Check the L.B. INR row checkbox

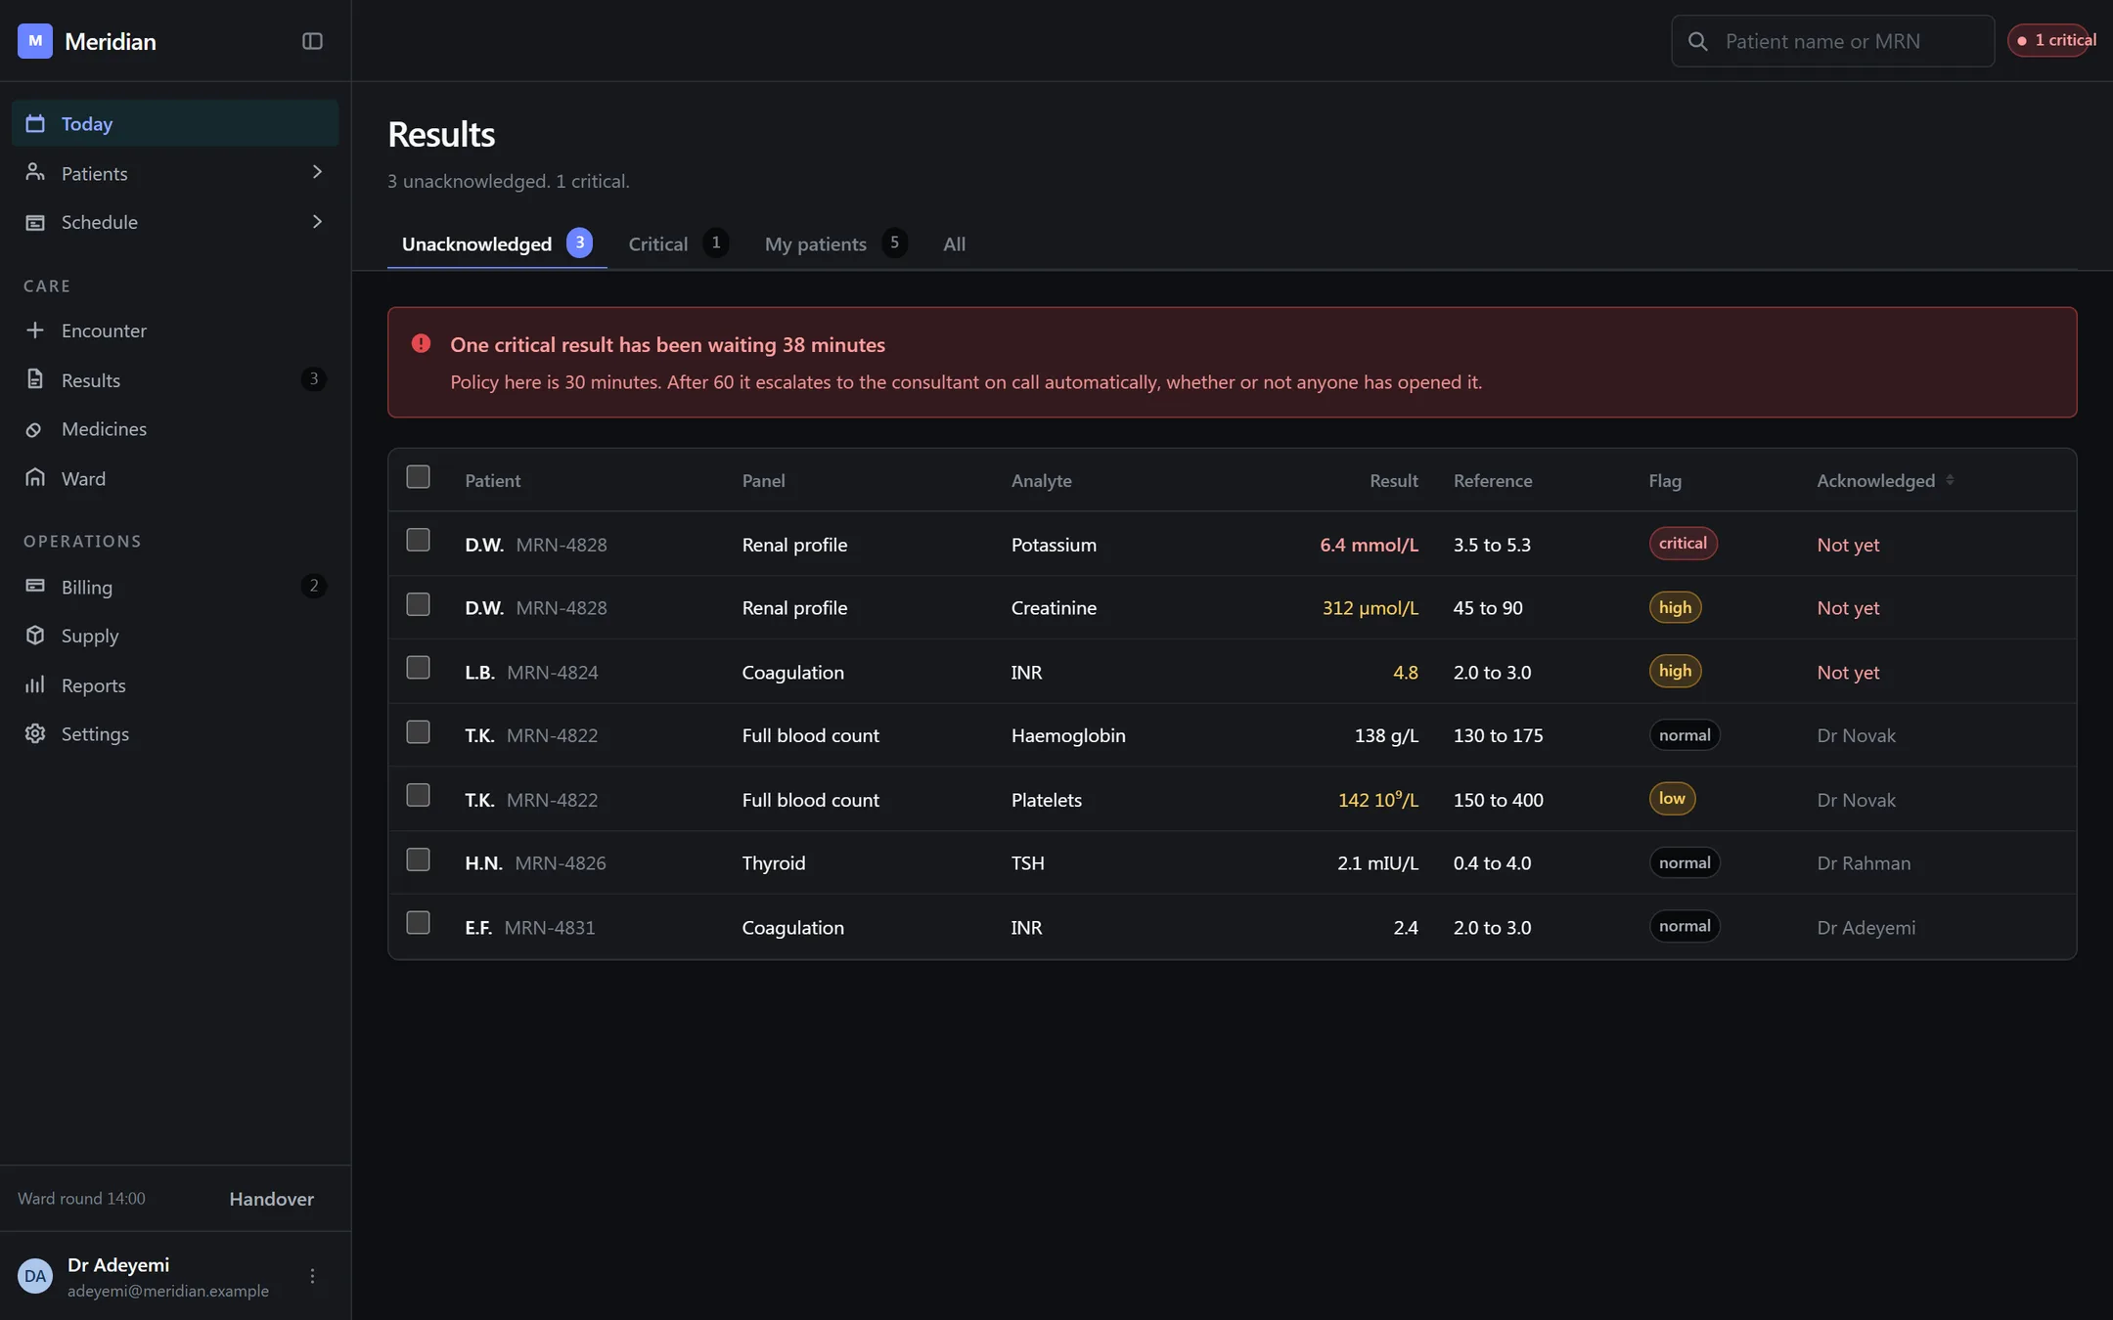click(418, 668)
